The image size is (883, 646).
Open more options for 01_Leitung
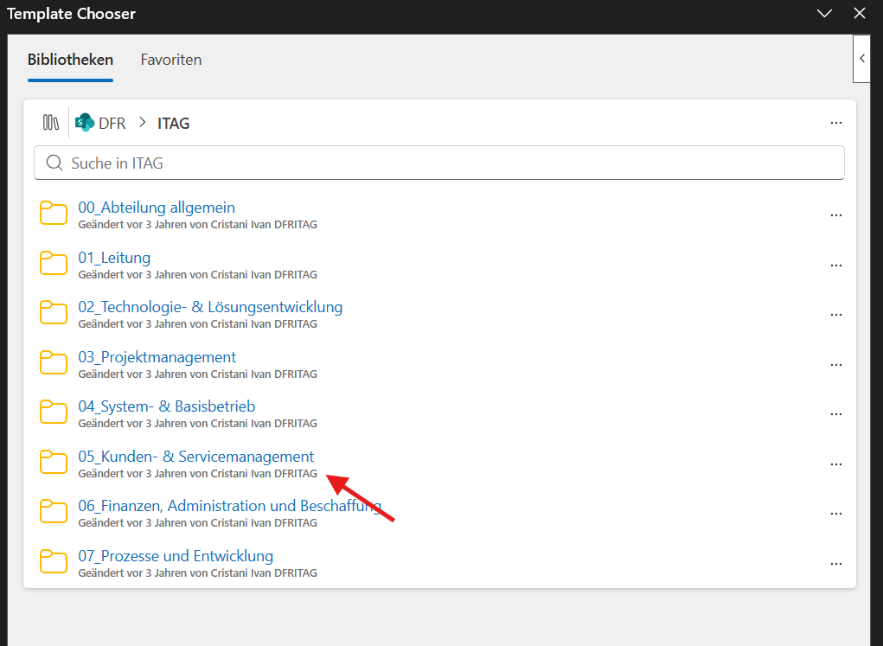835,265
